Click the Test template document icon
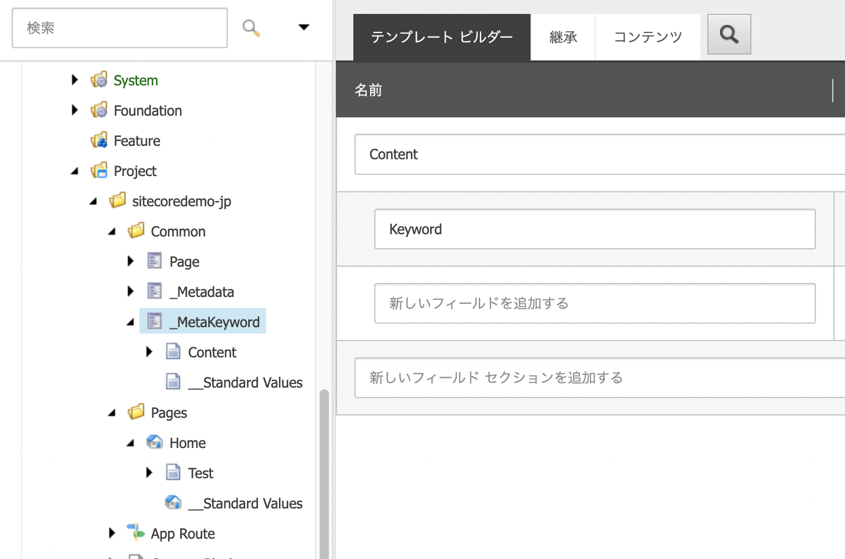Image resolution: width=845 pixels, height=559 pixels. click(x=173, y=472)
